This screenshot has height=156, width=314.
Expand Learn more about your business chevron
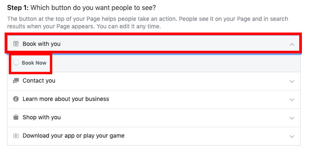coord(292,100)
